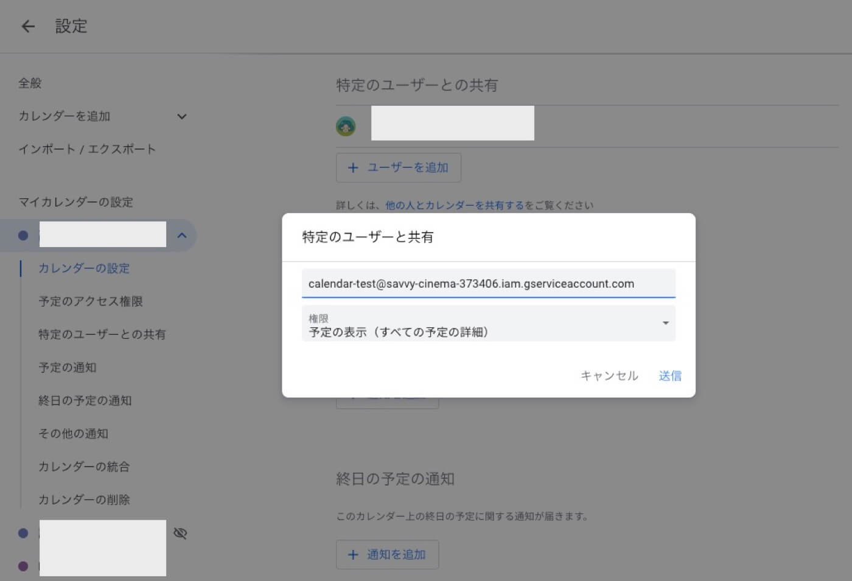Screen dimensions: 852x581
Task: Open the 権限 permission dropdown
Action: click(487, 323)
